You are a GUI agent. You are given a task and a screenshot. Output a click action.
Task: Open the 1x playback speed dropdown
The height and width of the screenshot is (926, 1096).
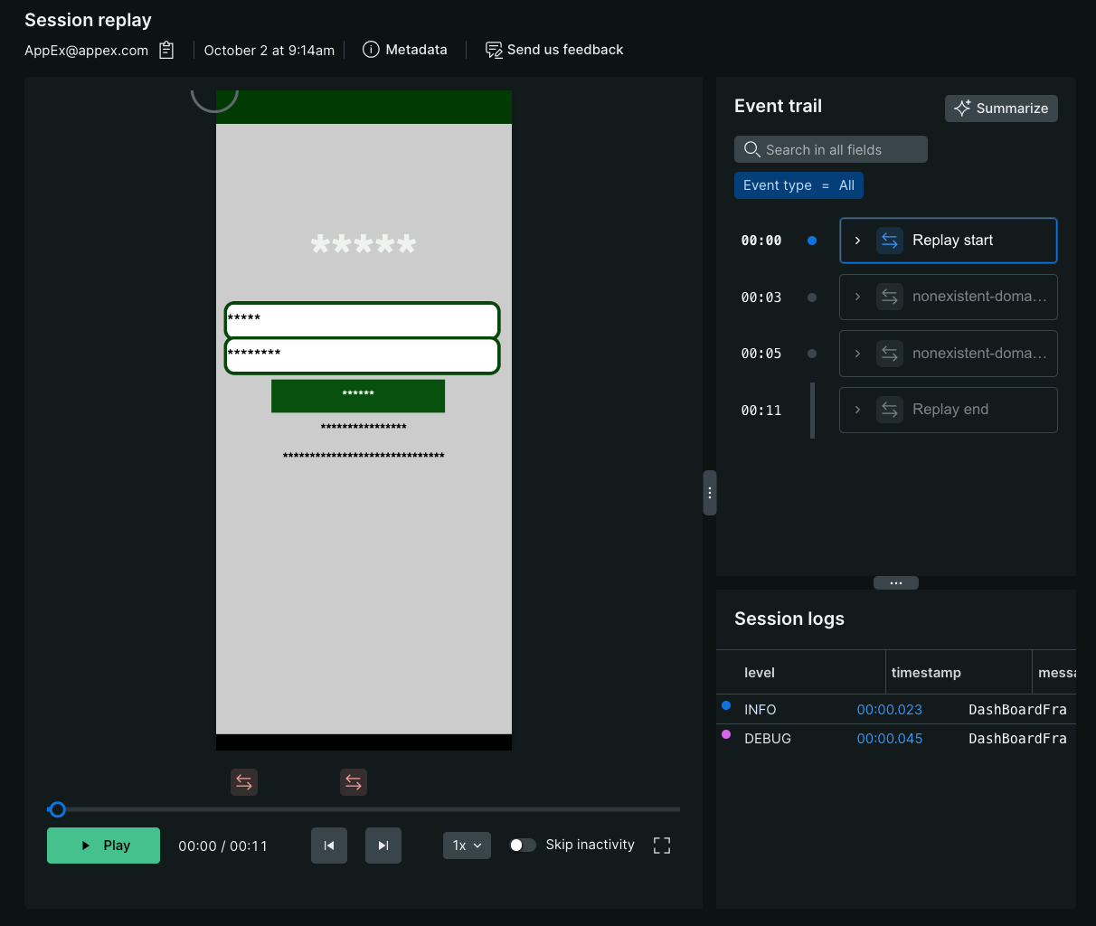(x=467, y=846)
